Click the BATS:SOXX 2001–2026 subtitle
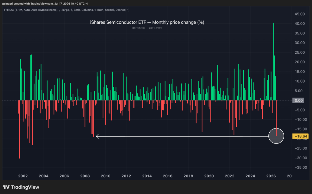This screenshot has height=194, width=312. [147, 28]
